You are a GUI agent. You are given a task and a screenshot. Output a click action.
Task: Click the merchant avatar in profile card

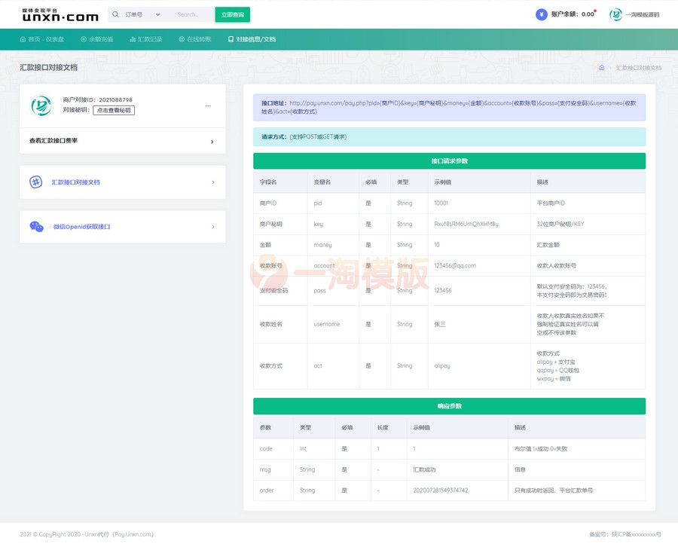pyautogui.click(x=41, y=105)
